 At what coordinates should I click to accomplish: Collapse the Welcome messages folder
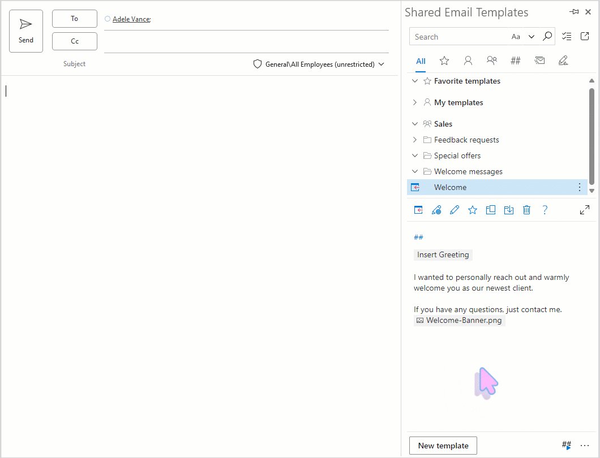415,172
